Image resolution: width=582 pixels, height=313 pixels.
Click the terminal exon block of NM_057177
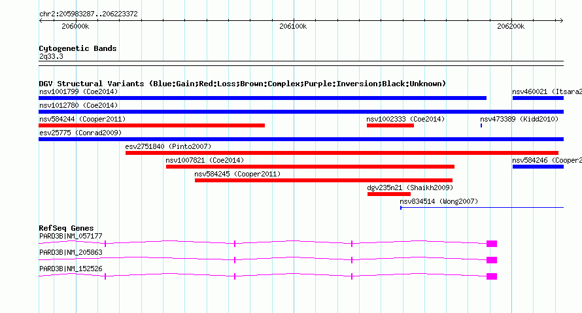[492, 244]
